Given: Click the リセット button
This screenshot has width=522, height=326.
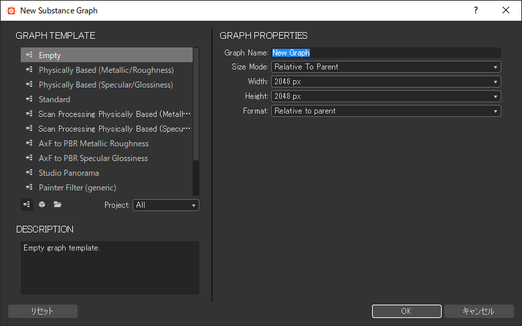Looking at the screenshot, I should point(43,311).
